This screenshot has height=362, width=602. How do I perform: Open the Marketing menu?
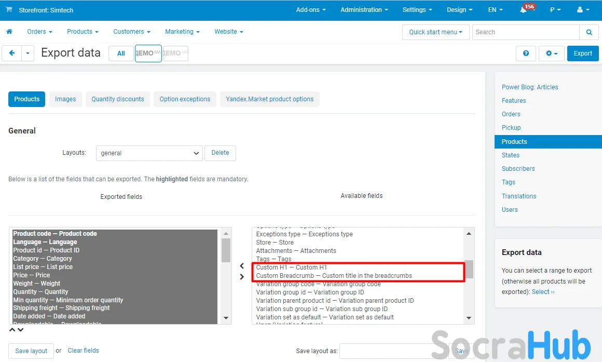pyautogui.click(x=182, y=32)
